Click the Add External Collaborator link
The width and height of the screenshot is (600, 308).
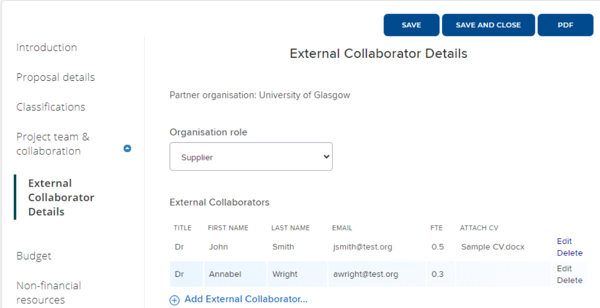point(246,299)
